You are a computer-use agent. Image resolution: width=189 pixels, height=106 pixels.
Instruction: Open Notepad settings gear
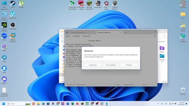click(155, 36)
